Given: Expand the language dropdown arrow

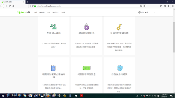Looking at the screenshot, I should (154, 12).
